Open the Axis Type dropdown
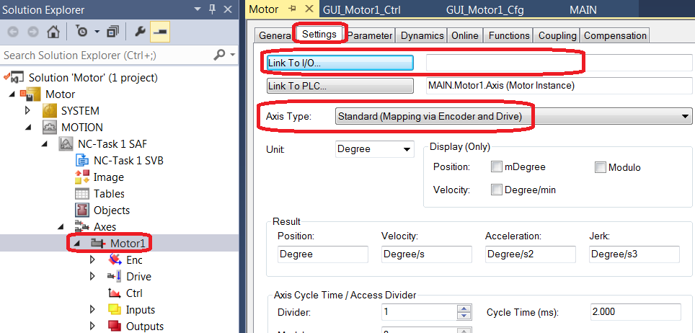This screenshot has height=333, width=695. 684,116
